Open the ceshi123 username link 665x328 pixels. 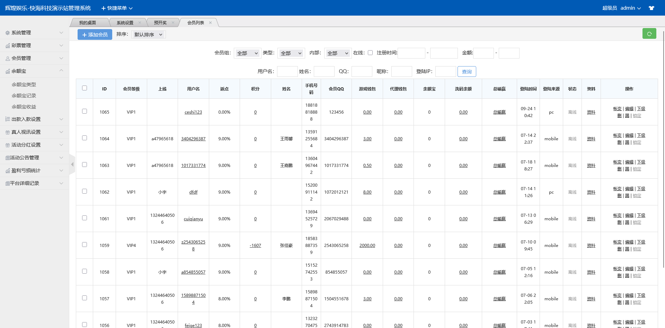point(193,112)
